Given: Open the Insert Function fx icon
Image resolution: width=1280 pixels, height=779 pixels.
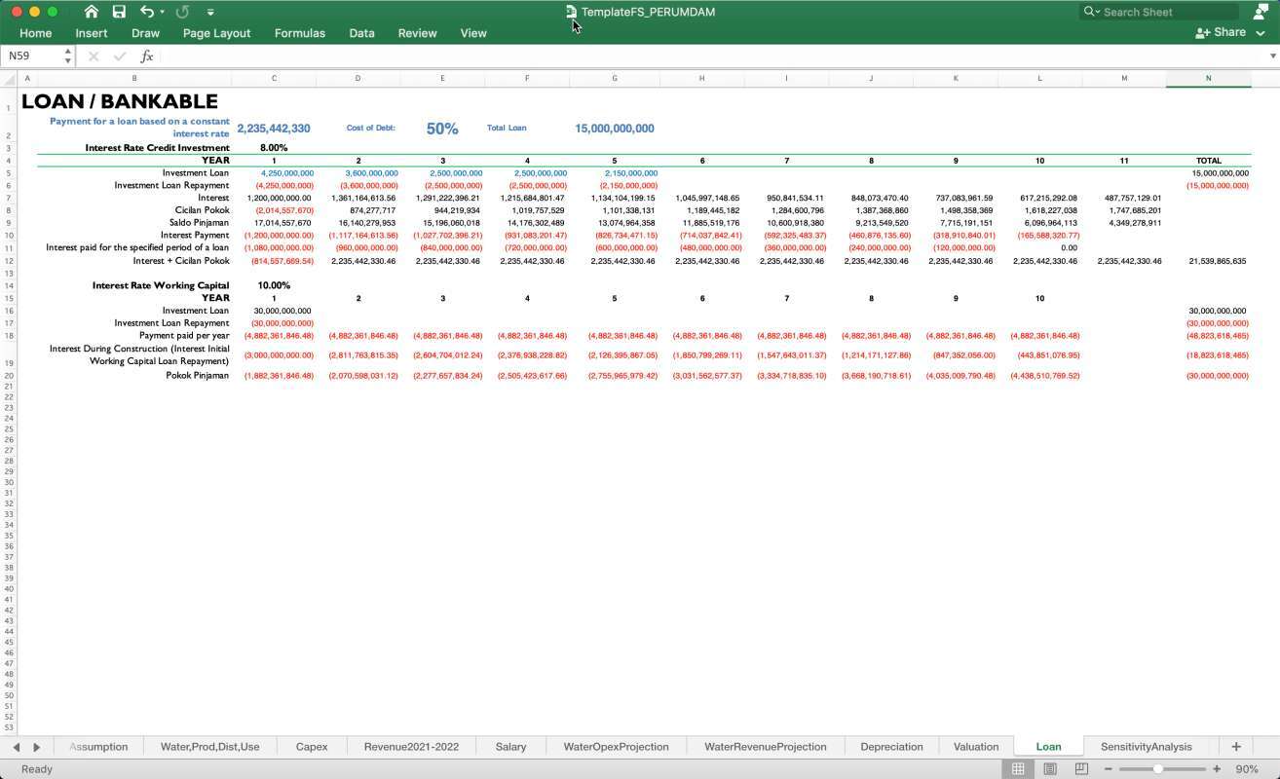Looking at the screenshot, I should click(x=147, y=56).
